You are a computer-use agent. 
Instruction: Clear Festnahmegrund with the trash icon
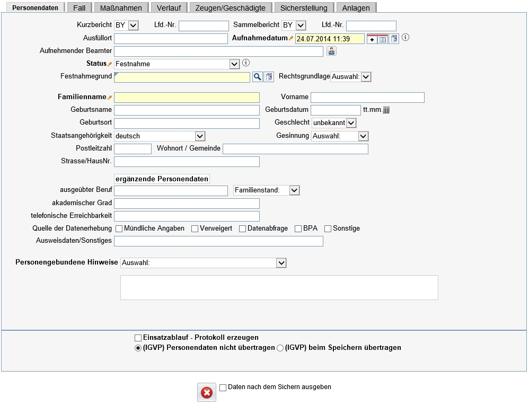tap(269, 77)
